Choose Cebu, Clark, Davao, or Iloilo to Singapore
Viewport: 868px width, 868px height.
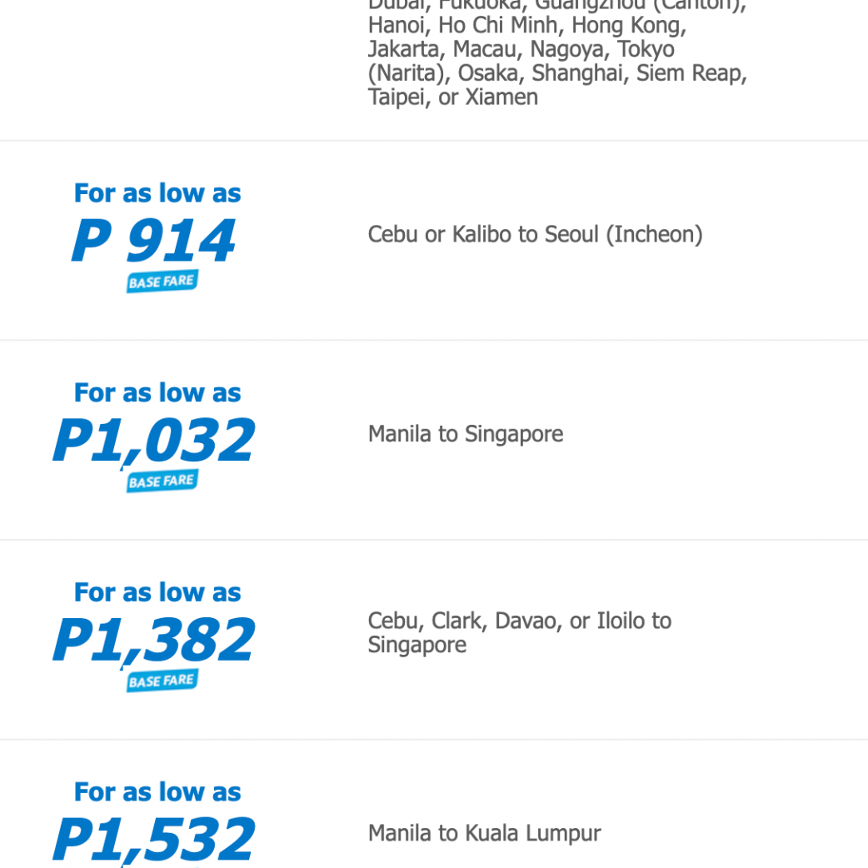coord(519,632)
